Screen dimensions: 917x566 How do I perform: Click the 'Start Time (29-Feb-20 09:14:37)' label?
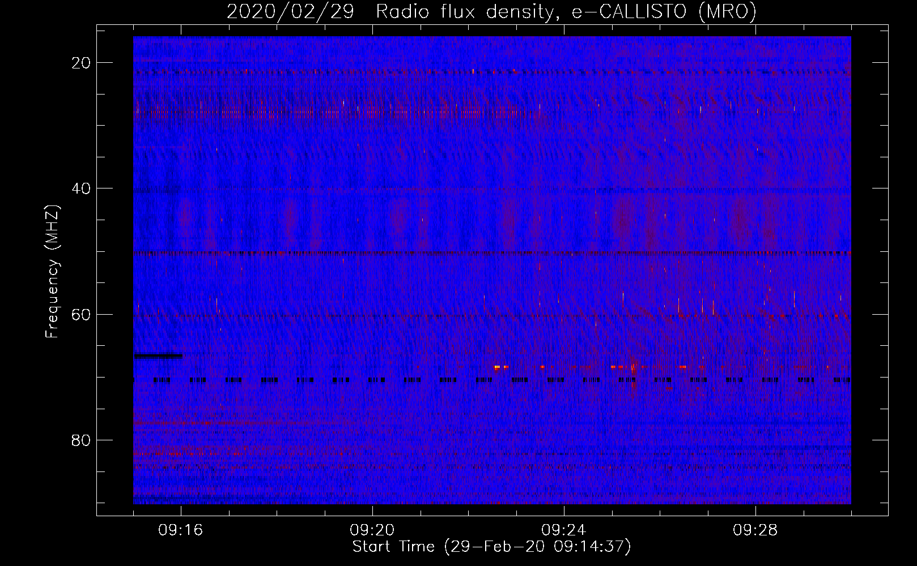click(x=491, y=547)
